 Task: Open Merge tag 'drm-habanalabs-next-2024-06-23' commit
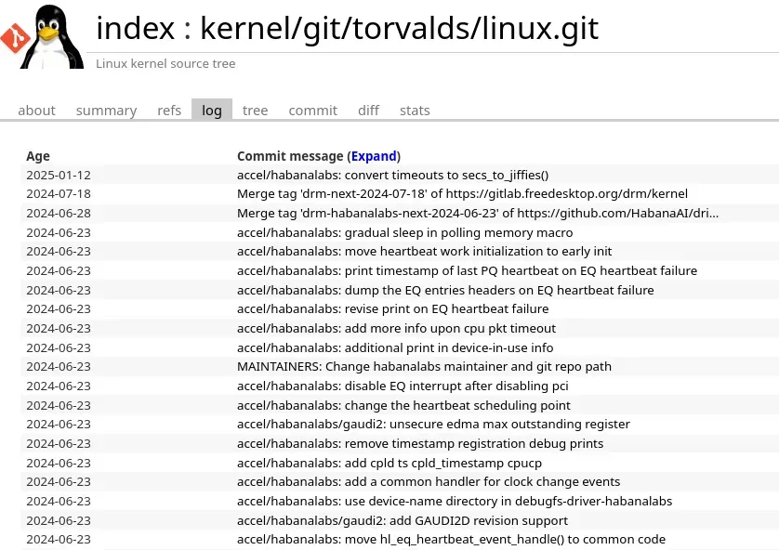tap(478, 213)
